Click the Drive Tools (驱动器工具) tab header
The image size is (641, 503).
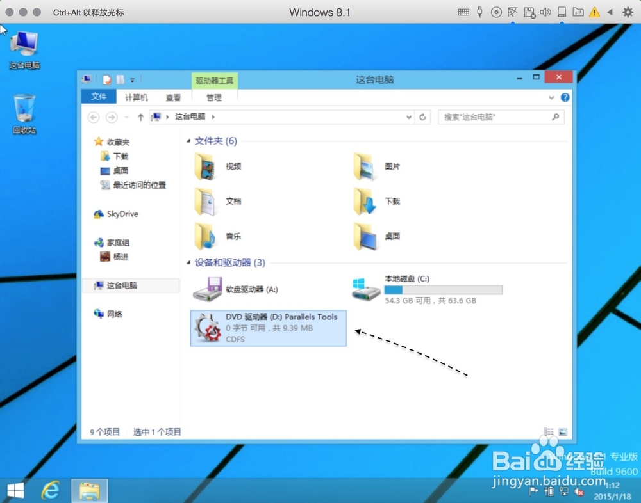click(x=214, y=81)
